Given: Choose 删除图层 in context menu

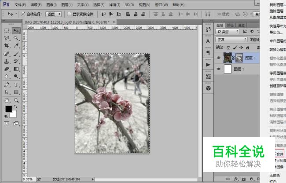Looking at the screenshot, I should pos(277,11).
